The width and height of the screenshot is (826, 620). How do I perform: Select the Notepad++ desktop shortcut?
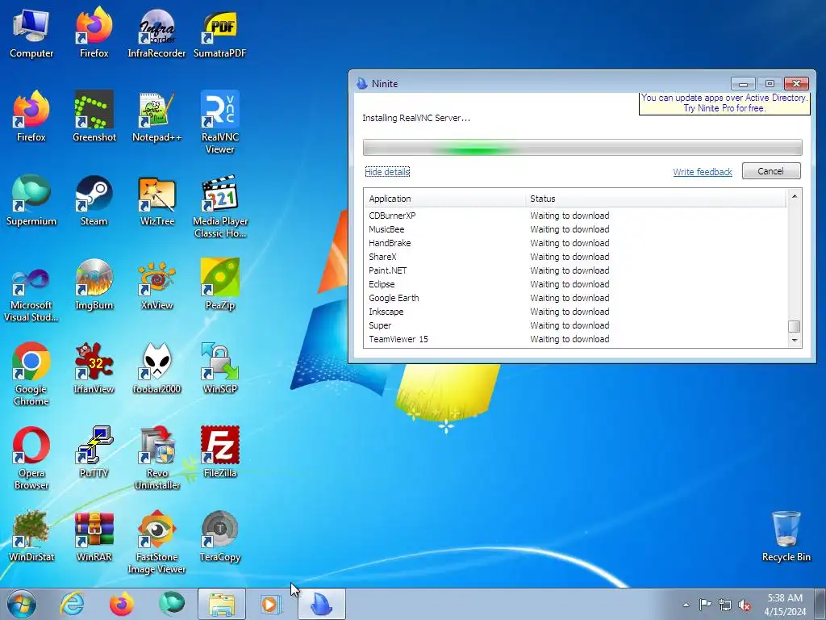[x=156, y=117]
